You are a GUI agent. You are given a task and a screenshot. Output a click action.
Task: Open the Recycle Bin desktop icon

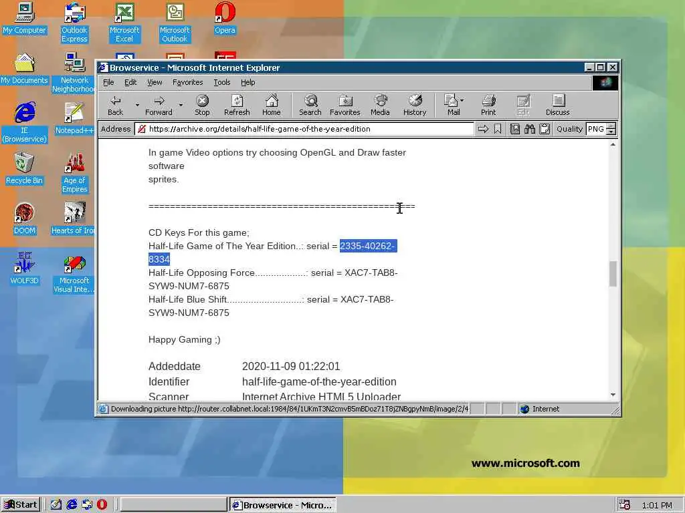[24, 169]
